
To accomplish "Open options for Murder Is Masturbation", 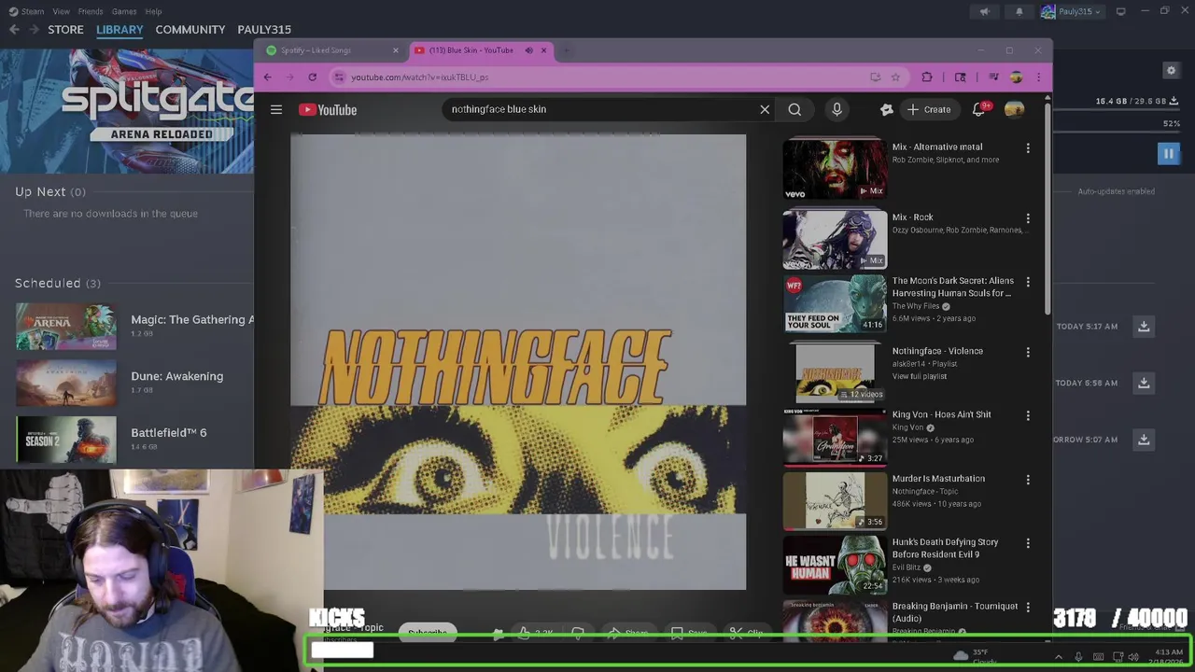I will (1028, 480).
